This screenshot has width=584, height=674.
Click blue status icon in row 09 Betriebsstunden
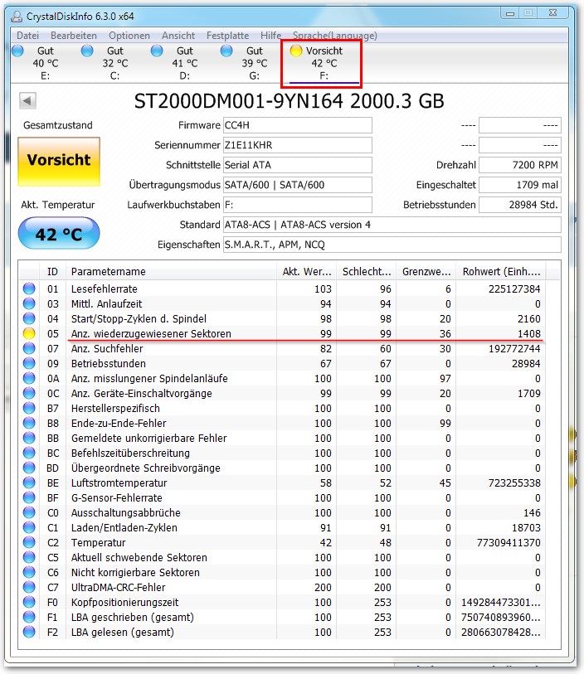click(29, 363)
